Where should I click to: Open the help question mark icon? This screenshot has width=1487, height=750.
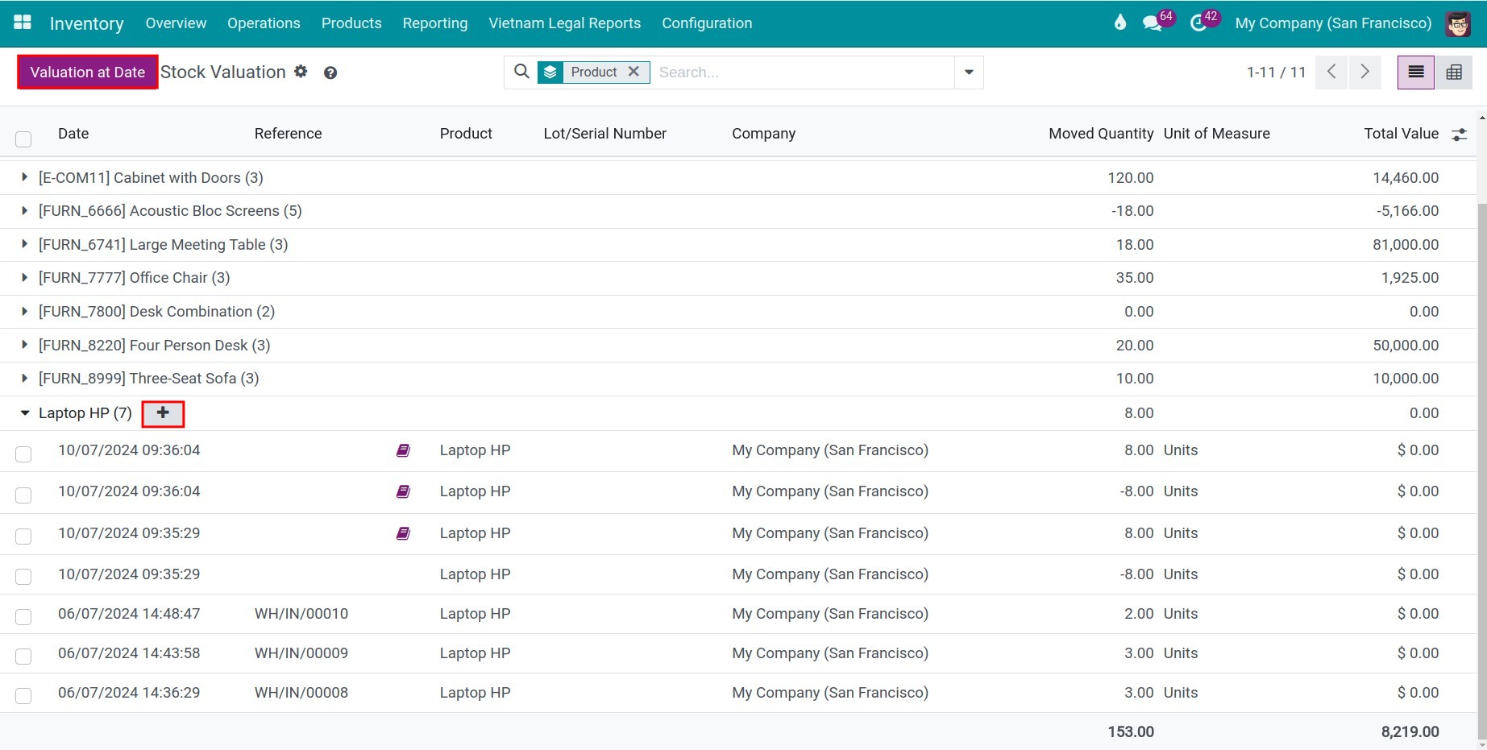(330, 73)
